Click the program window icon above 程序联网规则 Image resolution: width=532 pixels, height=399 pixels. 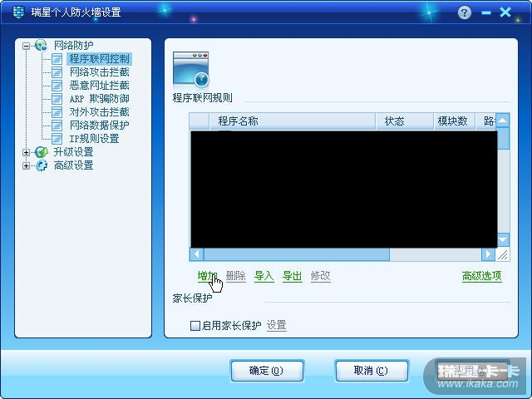pos(190,69)
